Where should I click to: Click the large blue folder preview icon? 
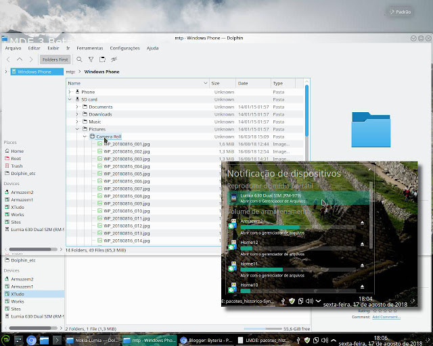pos(371,130)
